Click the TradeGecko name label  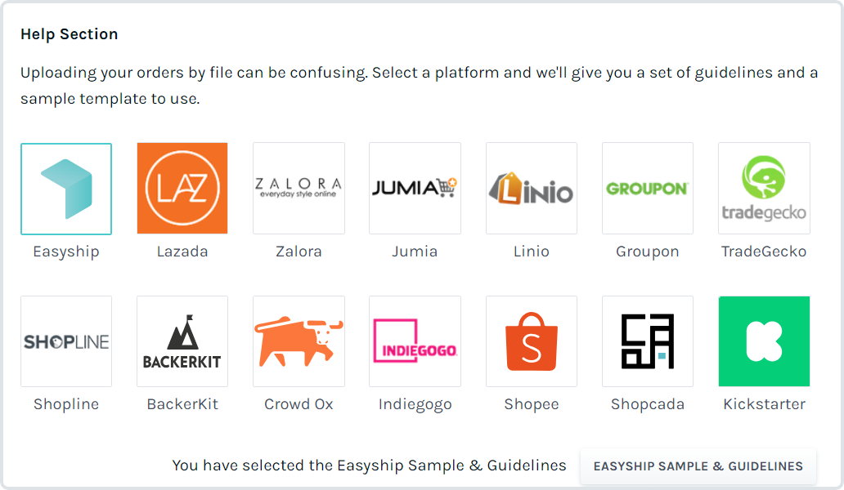point(764,252)
